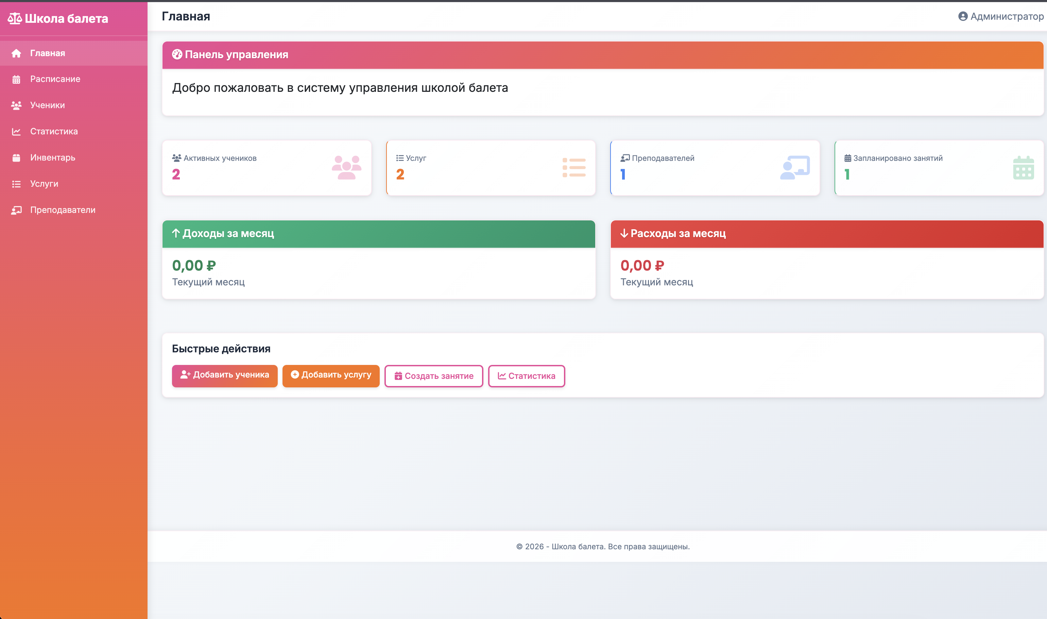Select Расписание in the navigation menu
This screenshot has width=1047, height=619.
tap(55, 79)
